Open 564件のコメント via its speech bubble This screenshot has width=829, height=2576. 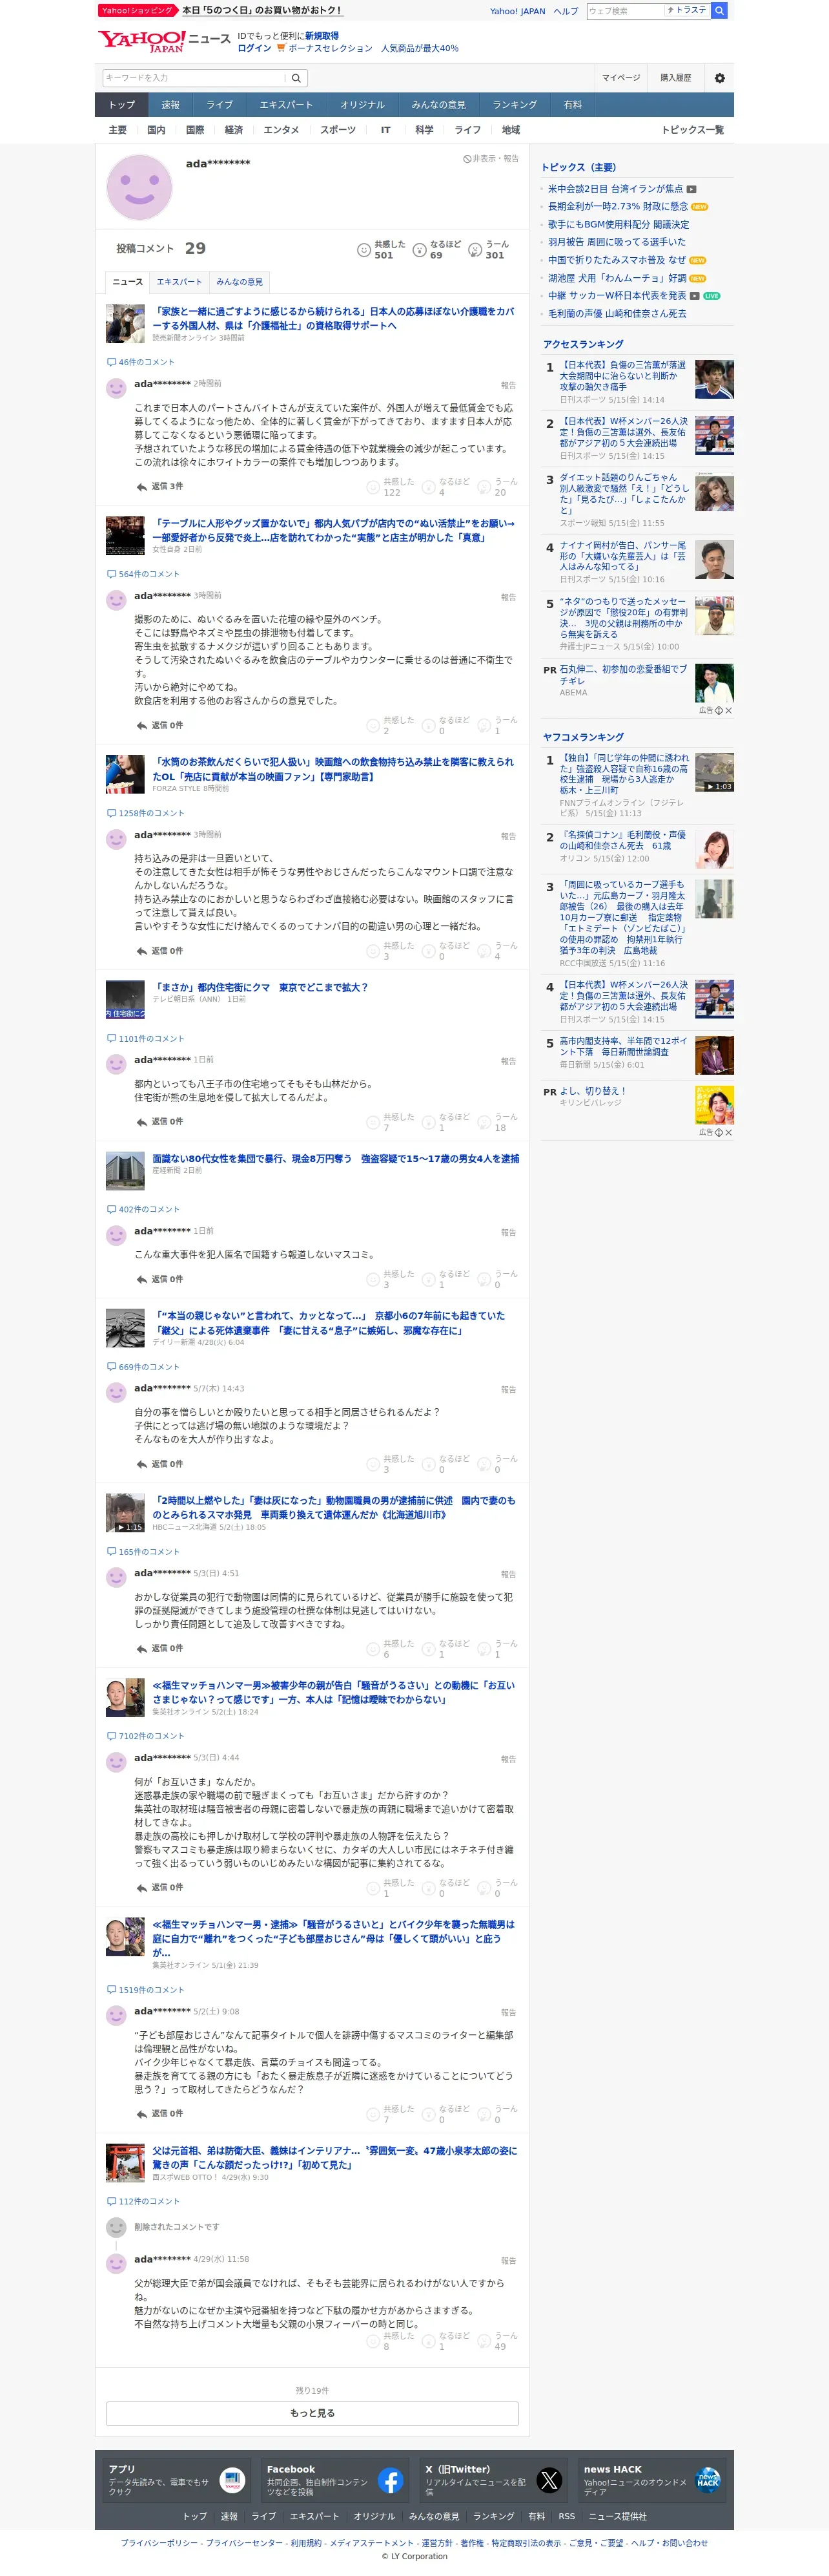click(112, 574)
